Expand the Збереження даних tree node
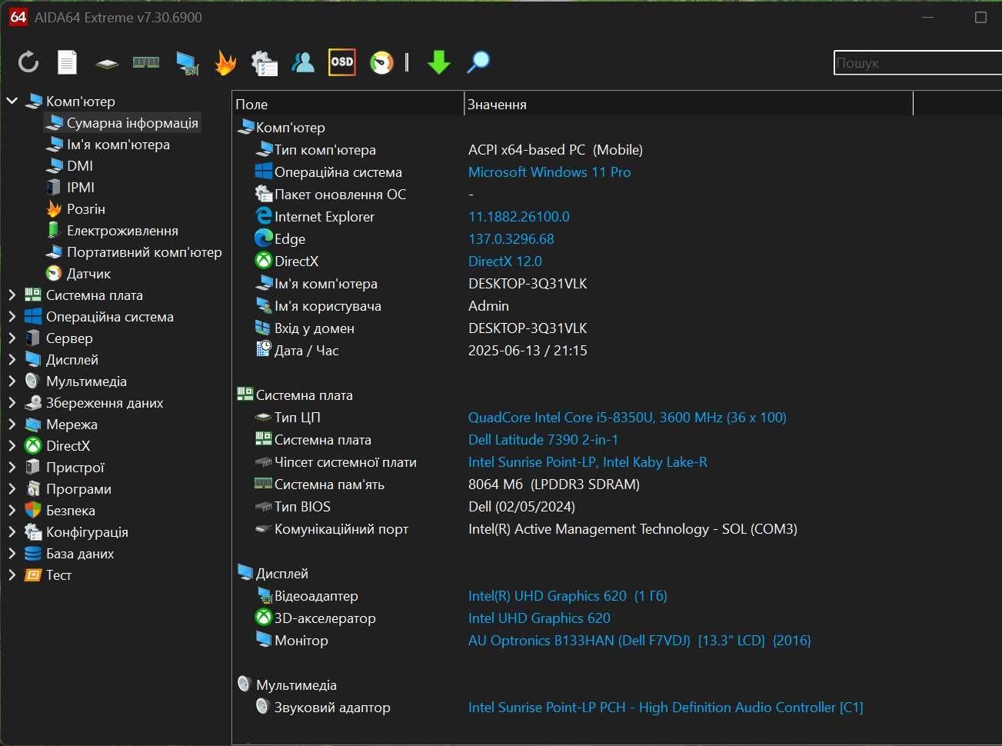 coord(12,402)
